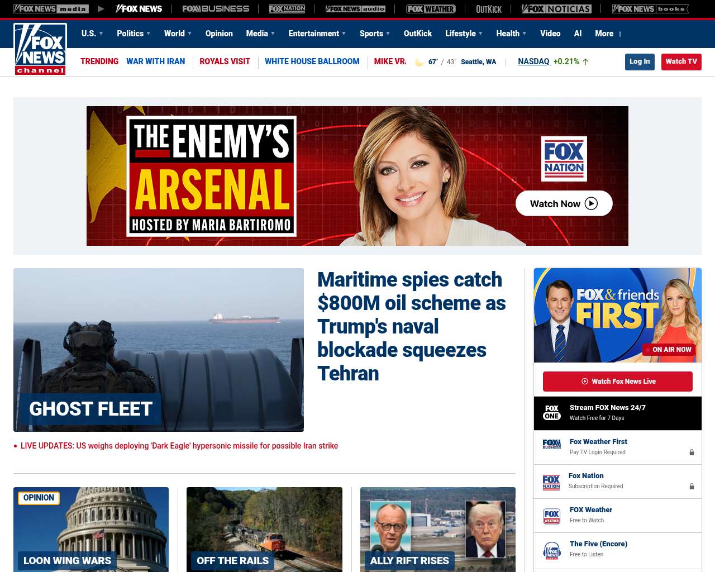
Task: Click the Fox Nation icon in the sidebar list
Action: coord(551,482)
